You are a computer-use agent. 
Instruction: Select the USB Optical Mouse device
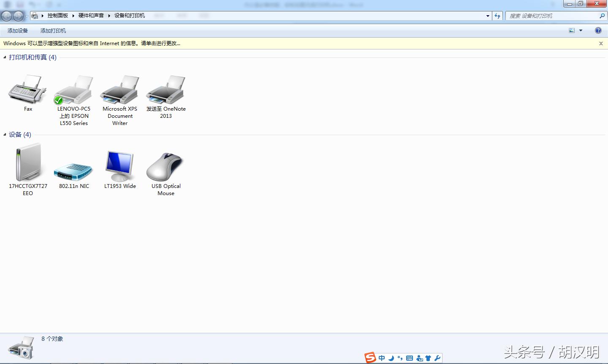point(165,167)
